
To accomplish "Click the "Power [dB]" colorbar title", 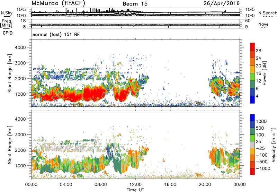I will pyautogui.click(x=264, y=73).
